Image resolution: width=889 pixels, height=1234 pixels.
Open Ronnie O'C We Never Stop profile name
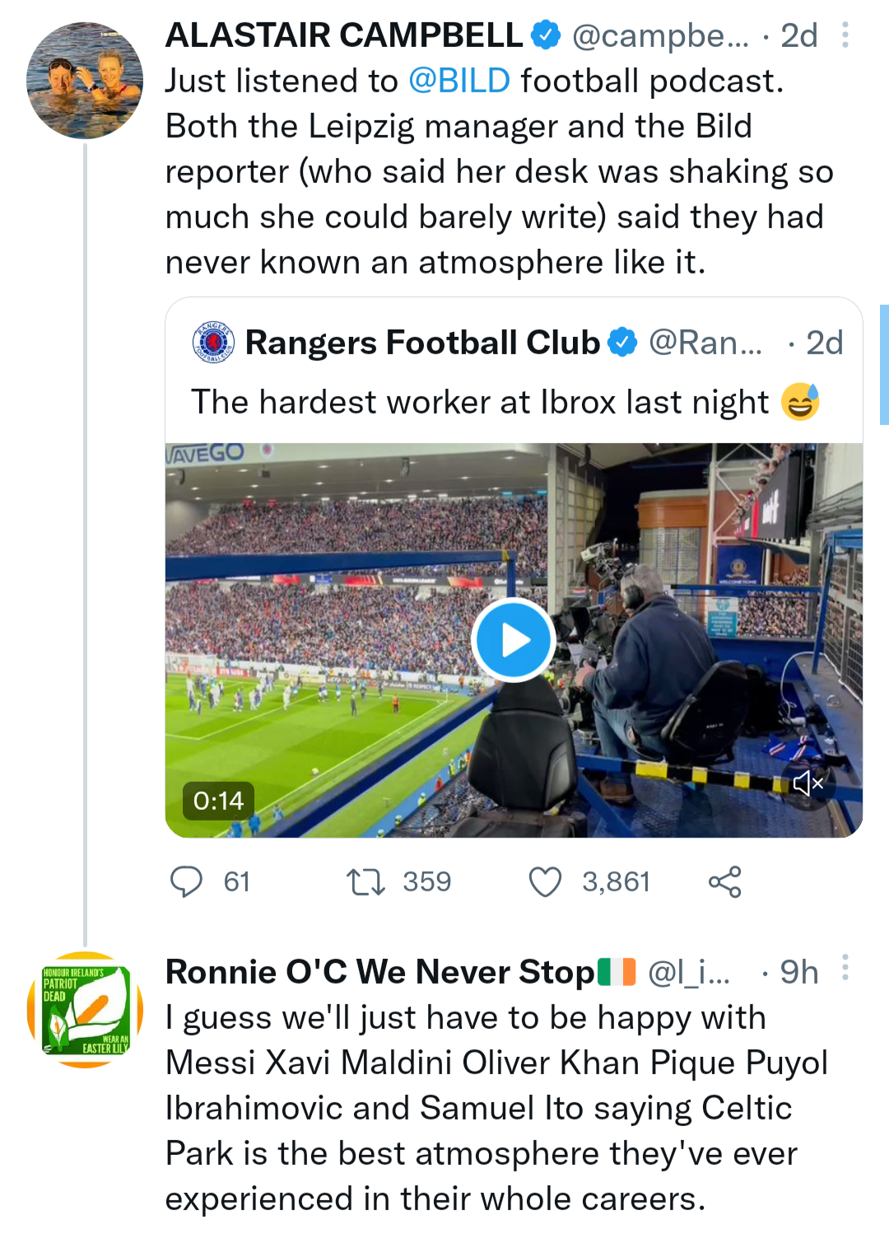380,972
